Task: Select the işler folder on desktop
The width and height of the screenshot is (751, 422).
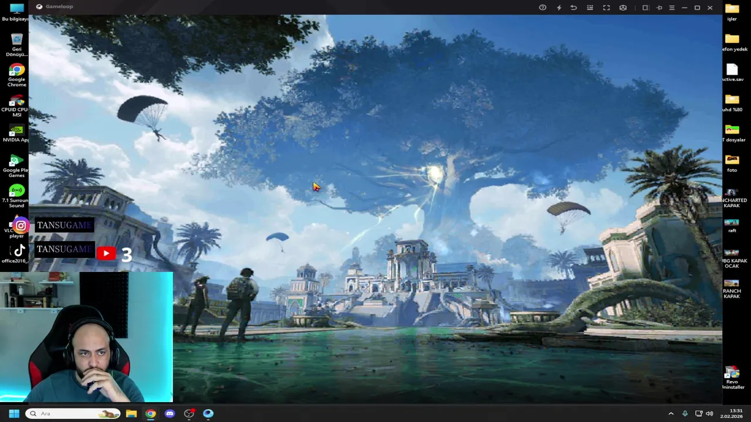Action: click(x=732, y=12)
